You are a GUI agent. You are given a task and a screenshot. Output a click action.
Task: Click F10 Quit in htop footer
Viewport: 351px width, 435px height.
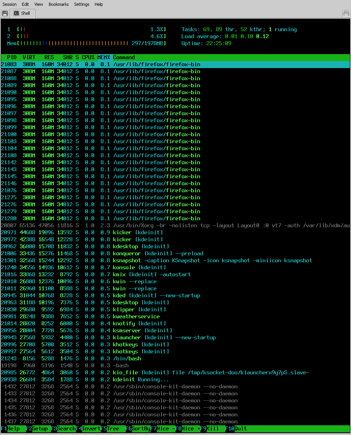(236, 429)
